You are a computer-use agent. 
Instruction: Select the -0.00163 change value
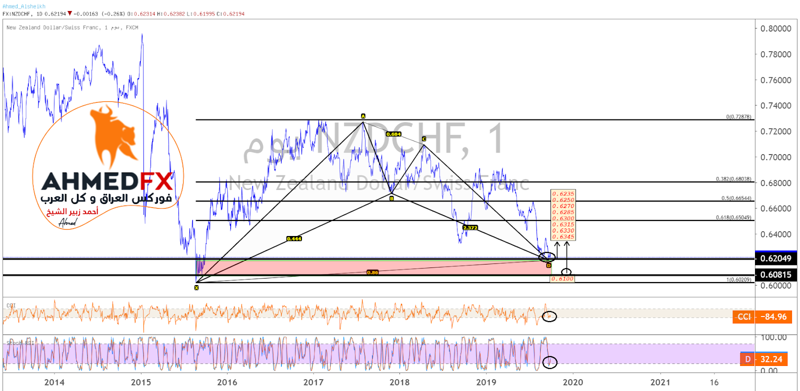point(86,14)
